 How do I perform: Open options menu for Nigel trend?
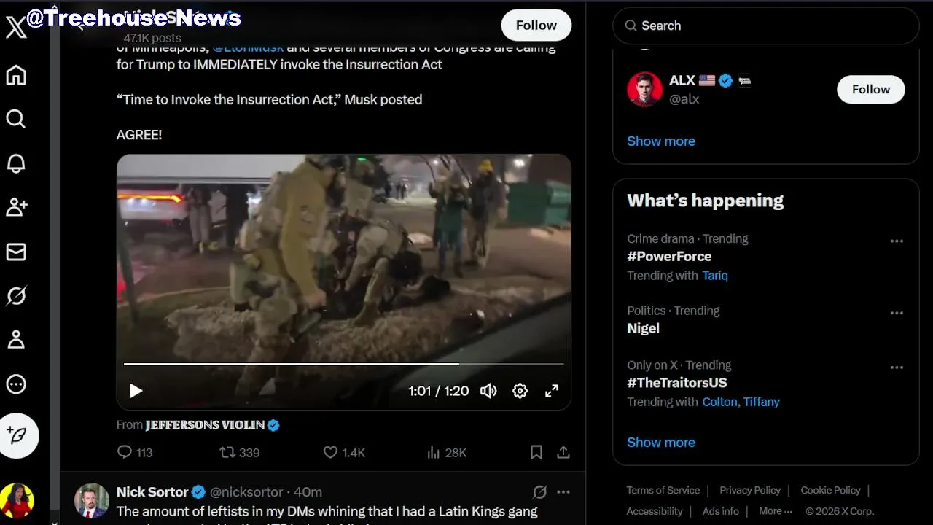pyautogui.click(x=897, y=313)
